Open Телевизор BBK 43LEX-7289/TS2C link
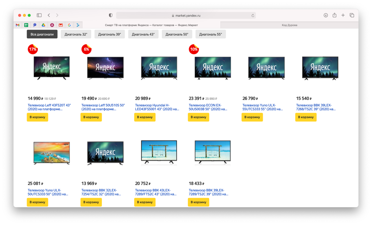The height and width of the screenshot is (225, 372). [156, 192]
